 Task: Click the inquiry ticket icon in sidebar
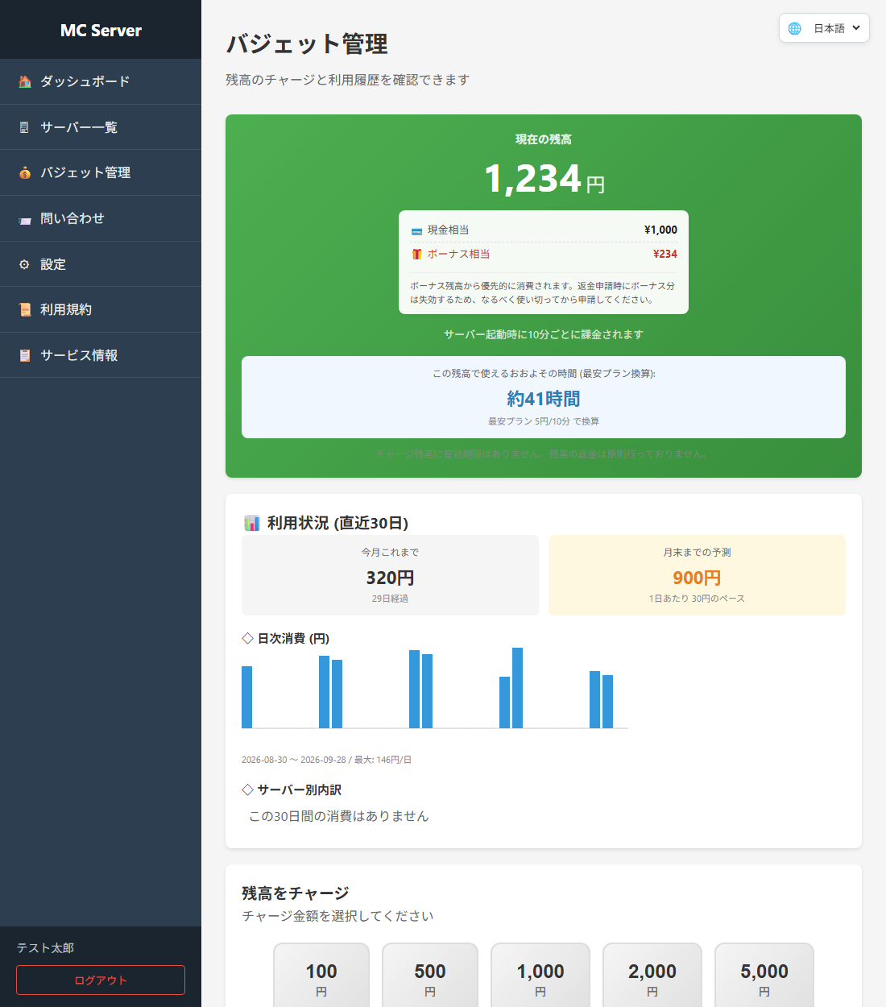click(25, 218)
